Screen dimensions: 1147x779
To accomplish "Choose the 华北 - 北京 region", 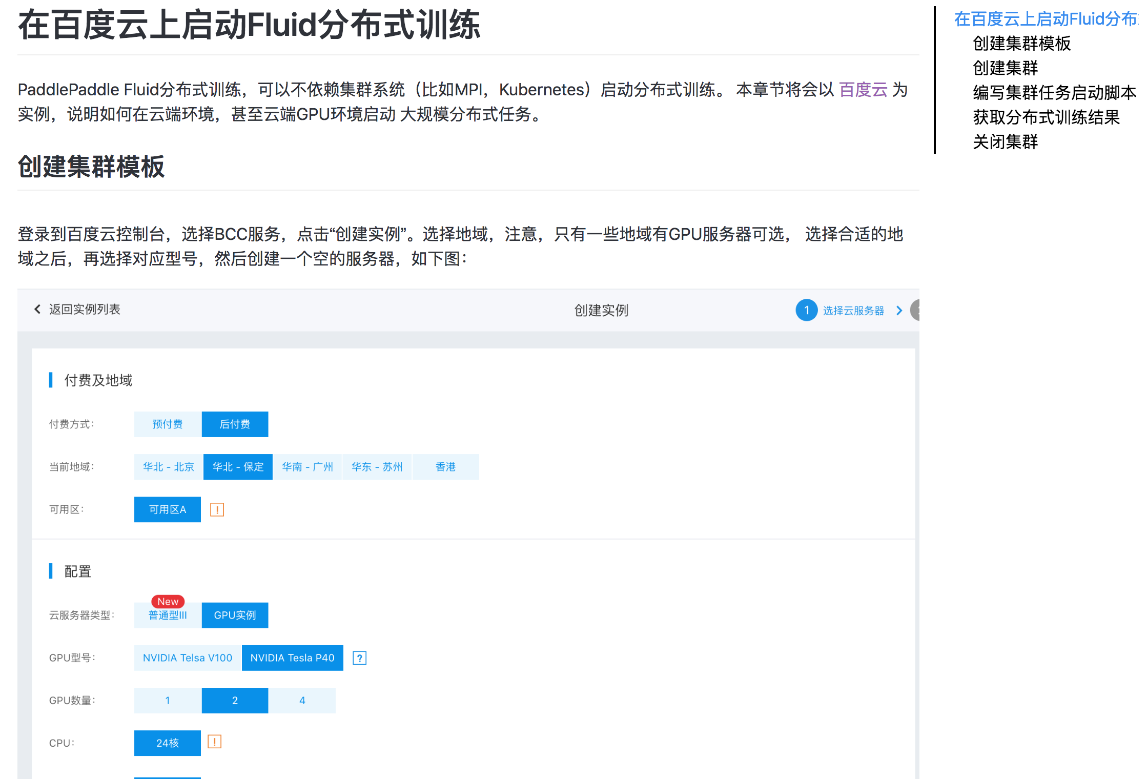I will (168, 467).
